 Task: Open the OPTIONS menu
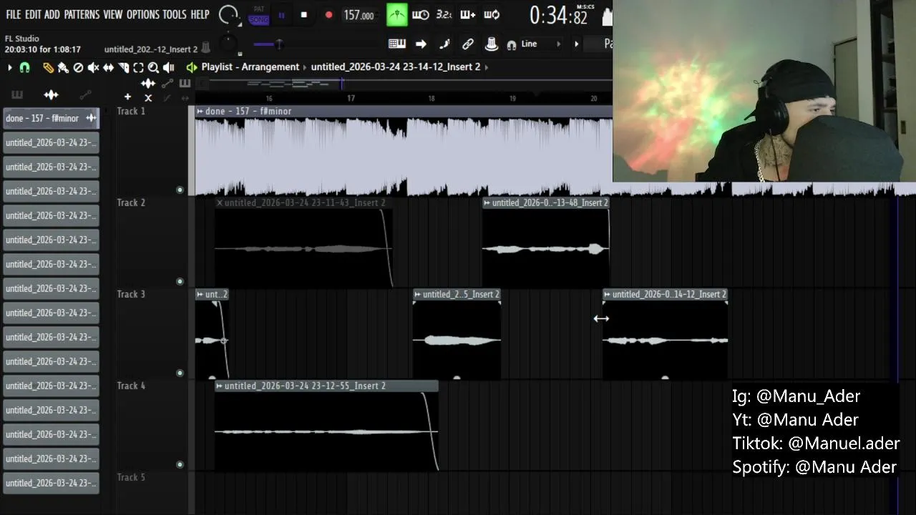click(143, 14)
